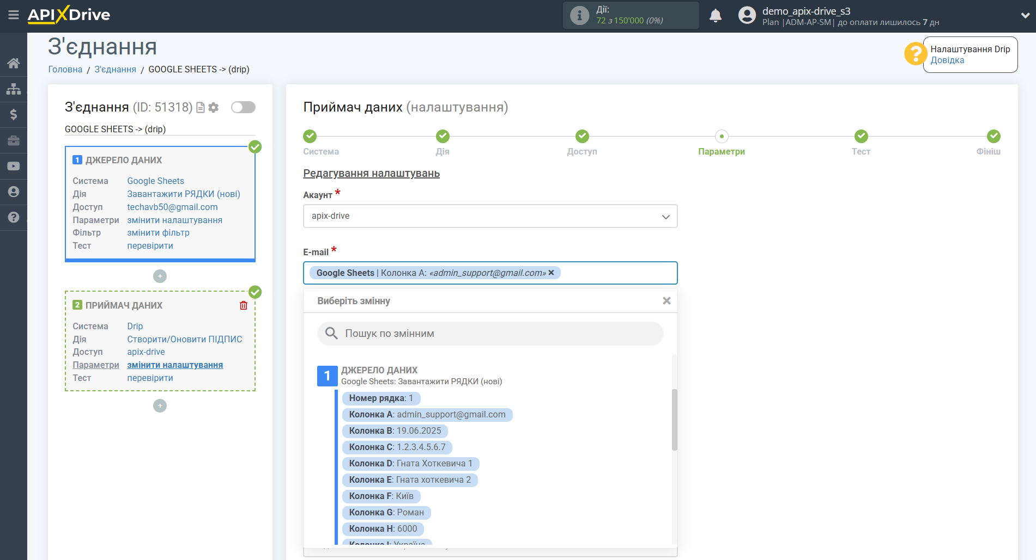Open the Google Sheets source system link

155,181
